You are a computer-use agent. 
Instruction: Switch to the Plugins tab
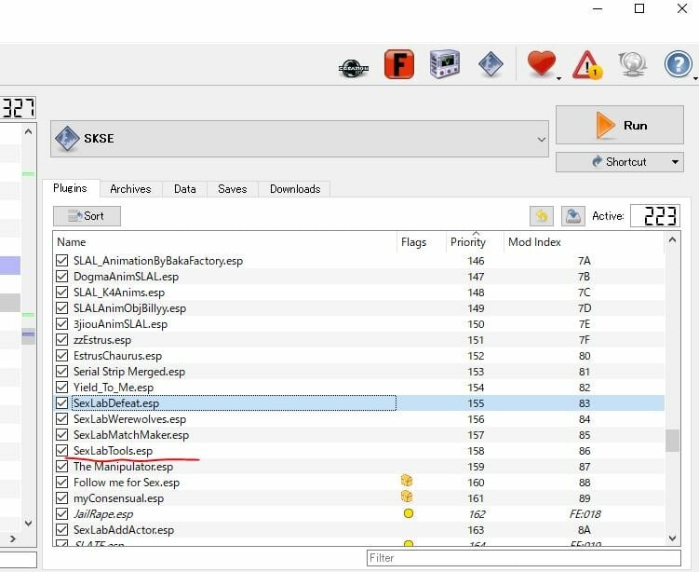pos(70,188)
